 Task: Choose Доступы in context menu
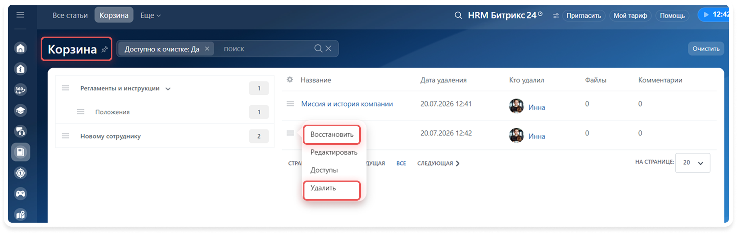pyautogui.click(x=324, y=170)
